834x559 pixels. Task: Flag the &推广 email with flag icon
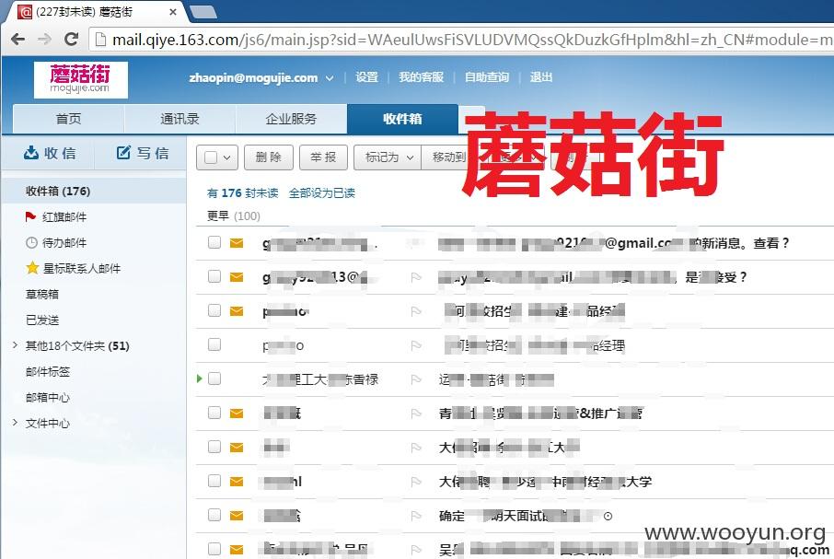point(416,413)
